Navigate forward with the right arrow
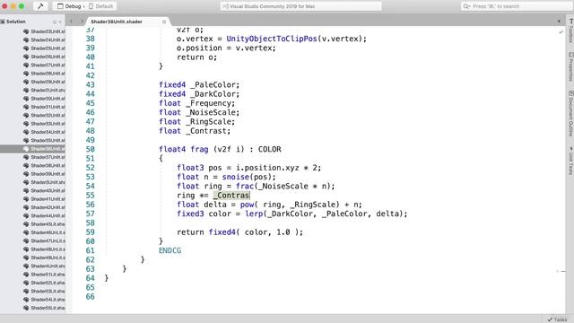Image resolution: width=574 pixels, height=323 pixels. [82, 22]
